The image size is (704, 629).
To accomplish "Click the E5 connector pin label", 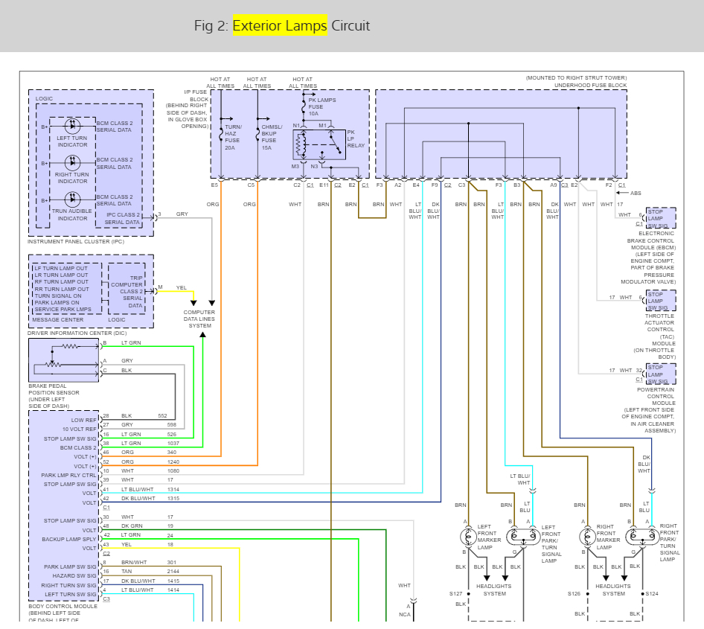I will coord(214,185).
